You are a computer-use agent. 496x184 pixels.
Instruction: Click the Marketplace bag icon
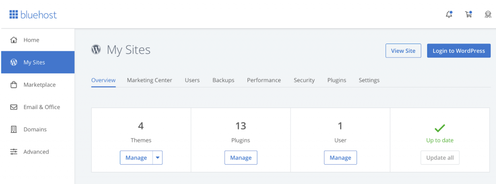[x=14, y=85]
